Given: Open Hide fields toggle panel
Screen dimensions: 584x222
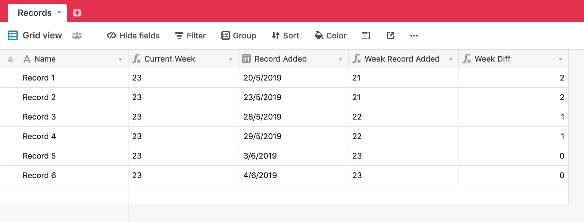Looking at the screenshot, I should click(x=133, y=36).
